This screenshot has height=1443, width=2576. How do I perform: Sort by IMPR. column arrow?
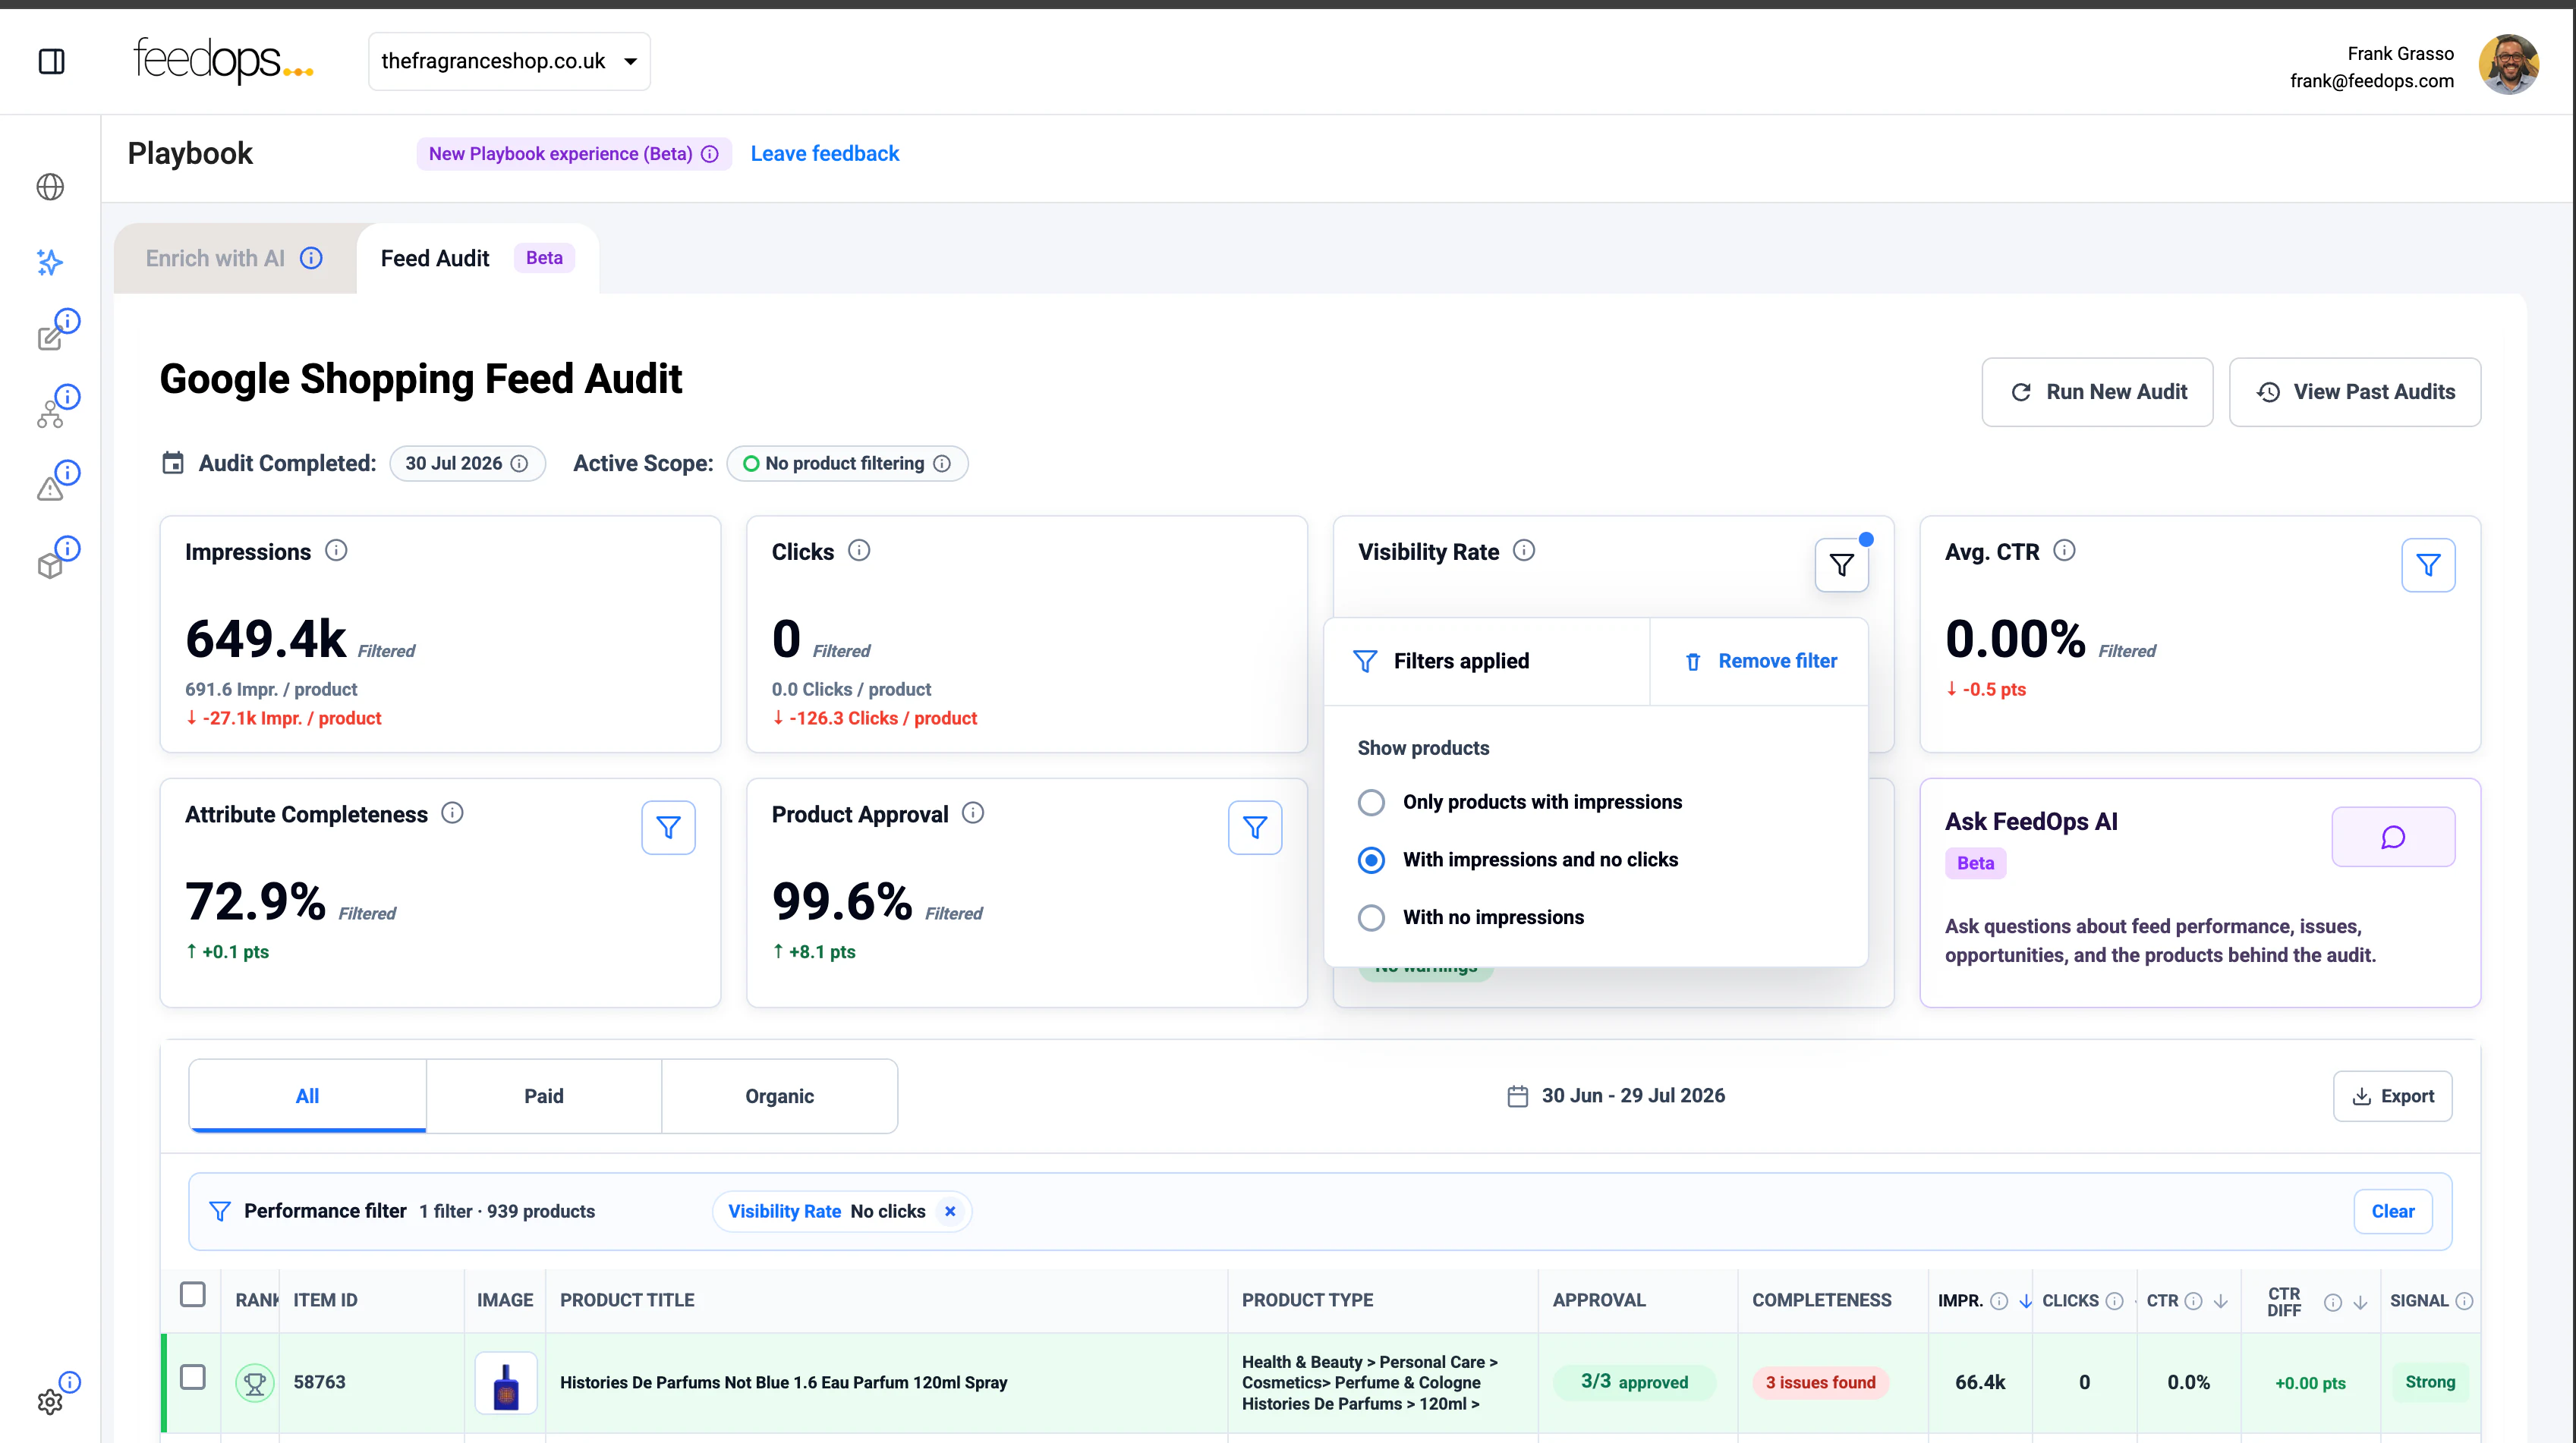tap(2025, 1301)
